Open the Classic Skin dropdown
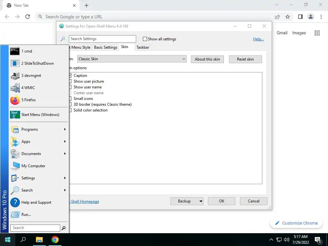Image resolution: width=328 pixels, height=246 pixels. (132, 59)
